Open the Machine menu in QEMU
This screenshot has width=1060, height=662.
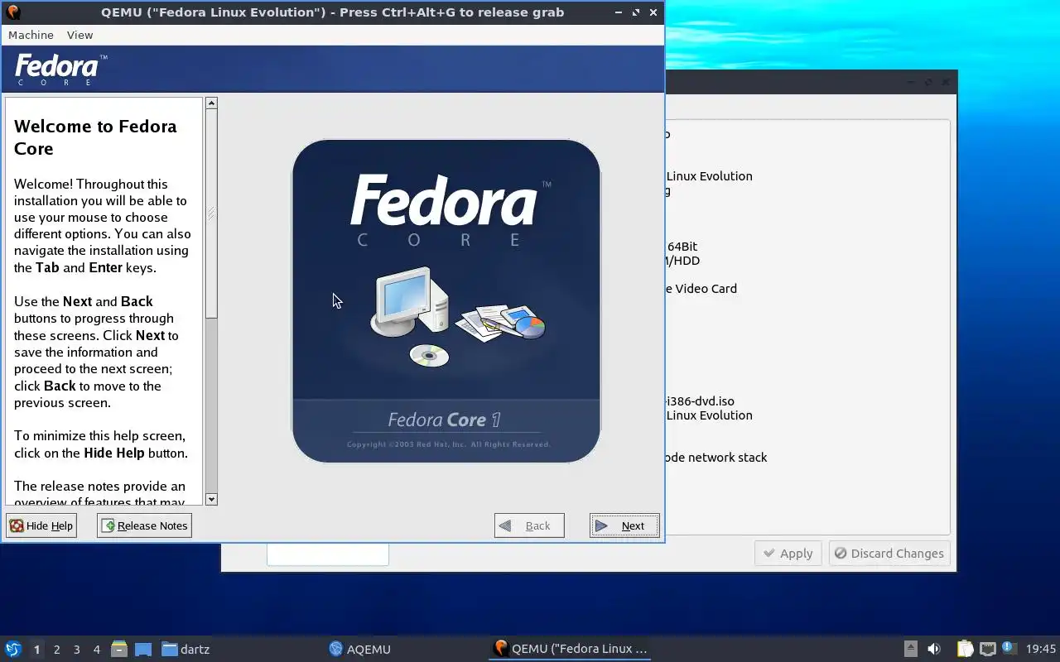click(31, 35)
